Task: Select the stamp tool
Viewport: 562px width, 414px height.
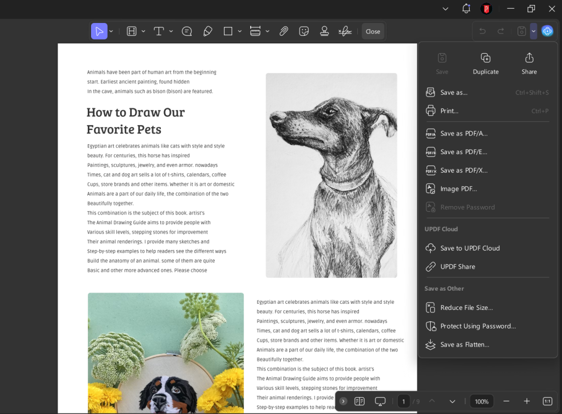Action: click(x=324, y=31)
